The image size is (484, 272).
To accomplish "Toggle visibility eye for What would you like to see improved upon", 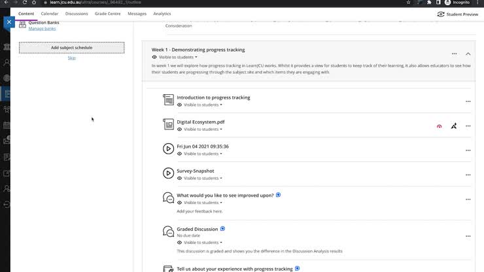I will pos(179,203).
